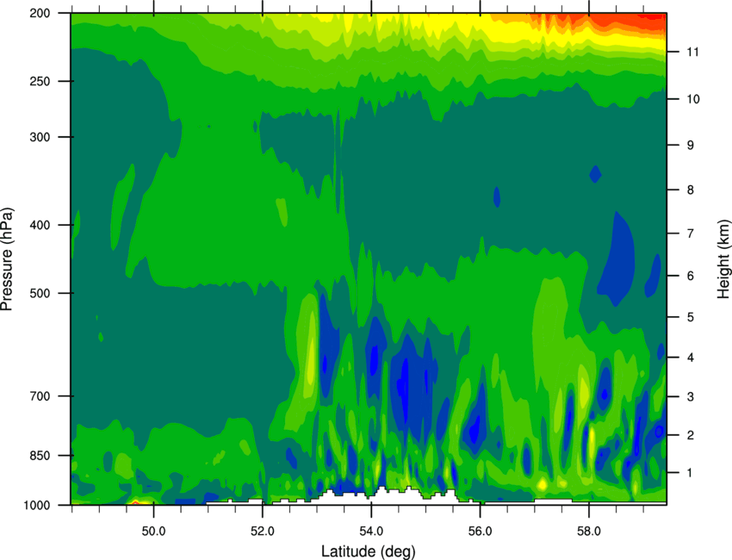Click height tick label 4
The height and width of the screenshot is (560, 732).
691,358
